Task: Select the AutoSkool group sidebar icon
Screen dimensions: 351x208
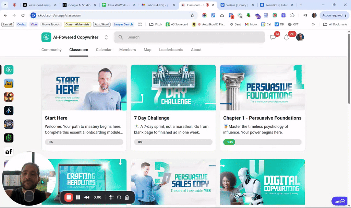Action: pyautogui.click(x=9, y=124)
